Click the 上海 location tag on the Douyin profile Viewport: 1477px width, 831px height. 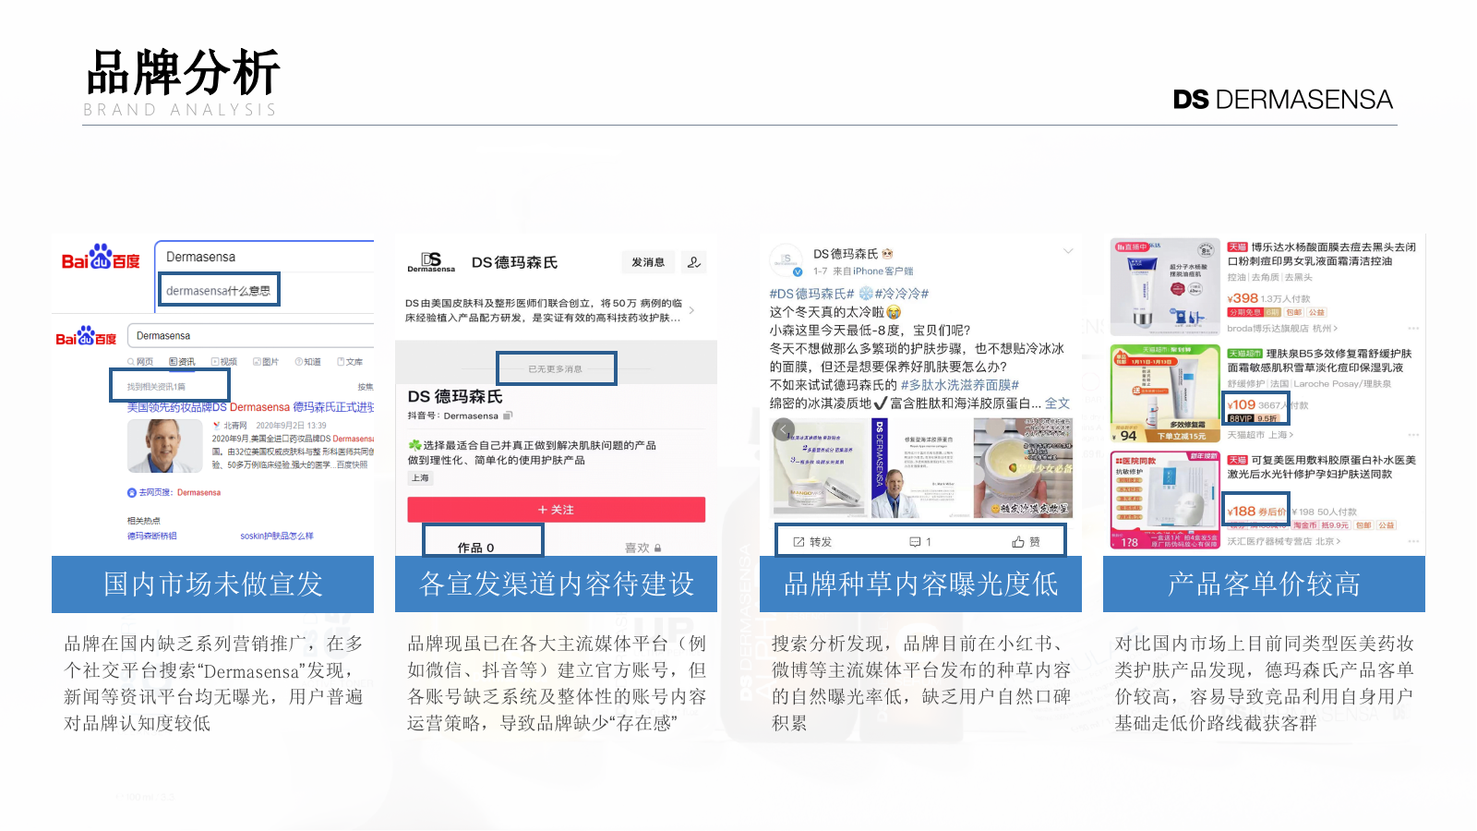(420, 478)
